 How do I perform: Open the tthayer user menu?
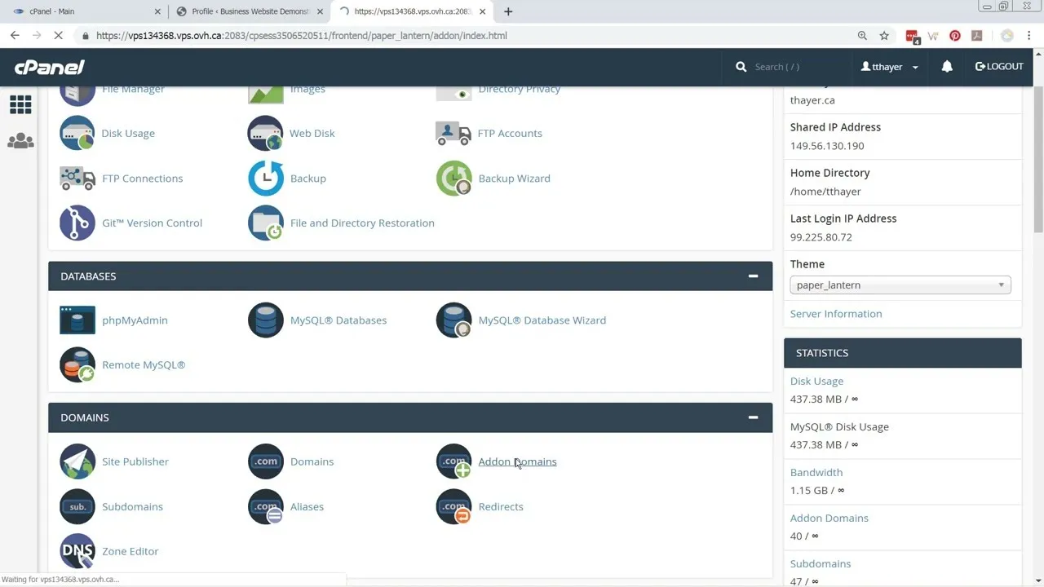tap(890, 67)
